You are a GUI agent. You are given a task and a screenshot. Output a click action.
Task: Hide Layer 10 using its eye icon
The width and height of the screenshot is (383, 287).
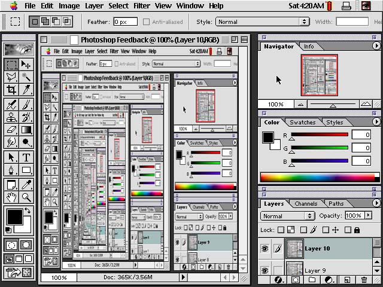265,249
